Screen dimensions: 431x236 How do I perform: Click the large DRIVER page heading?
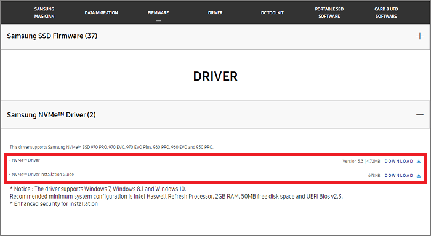216,76
